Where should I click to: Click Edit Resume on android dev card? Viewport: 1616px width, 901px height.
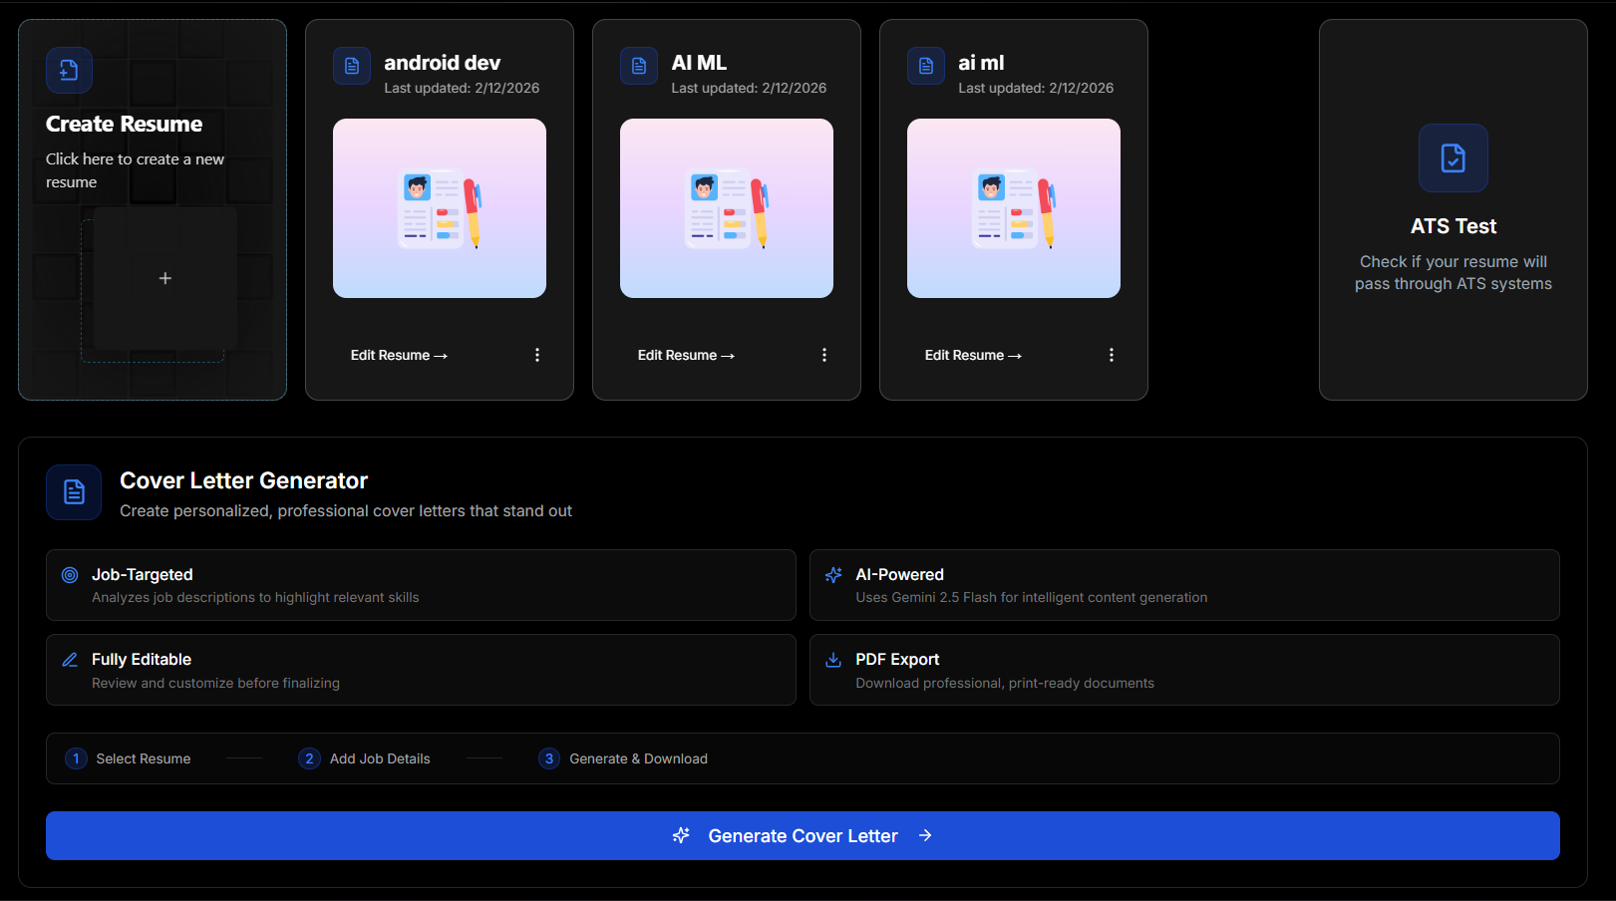coord(399,355)
